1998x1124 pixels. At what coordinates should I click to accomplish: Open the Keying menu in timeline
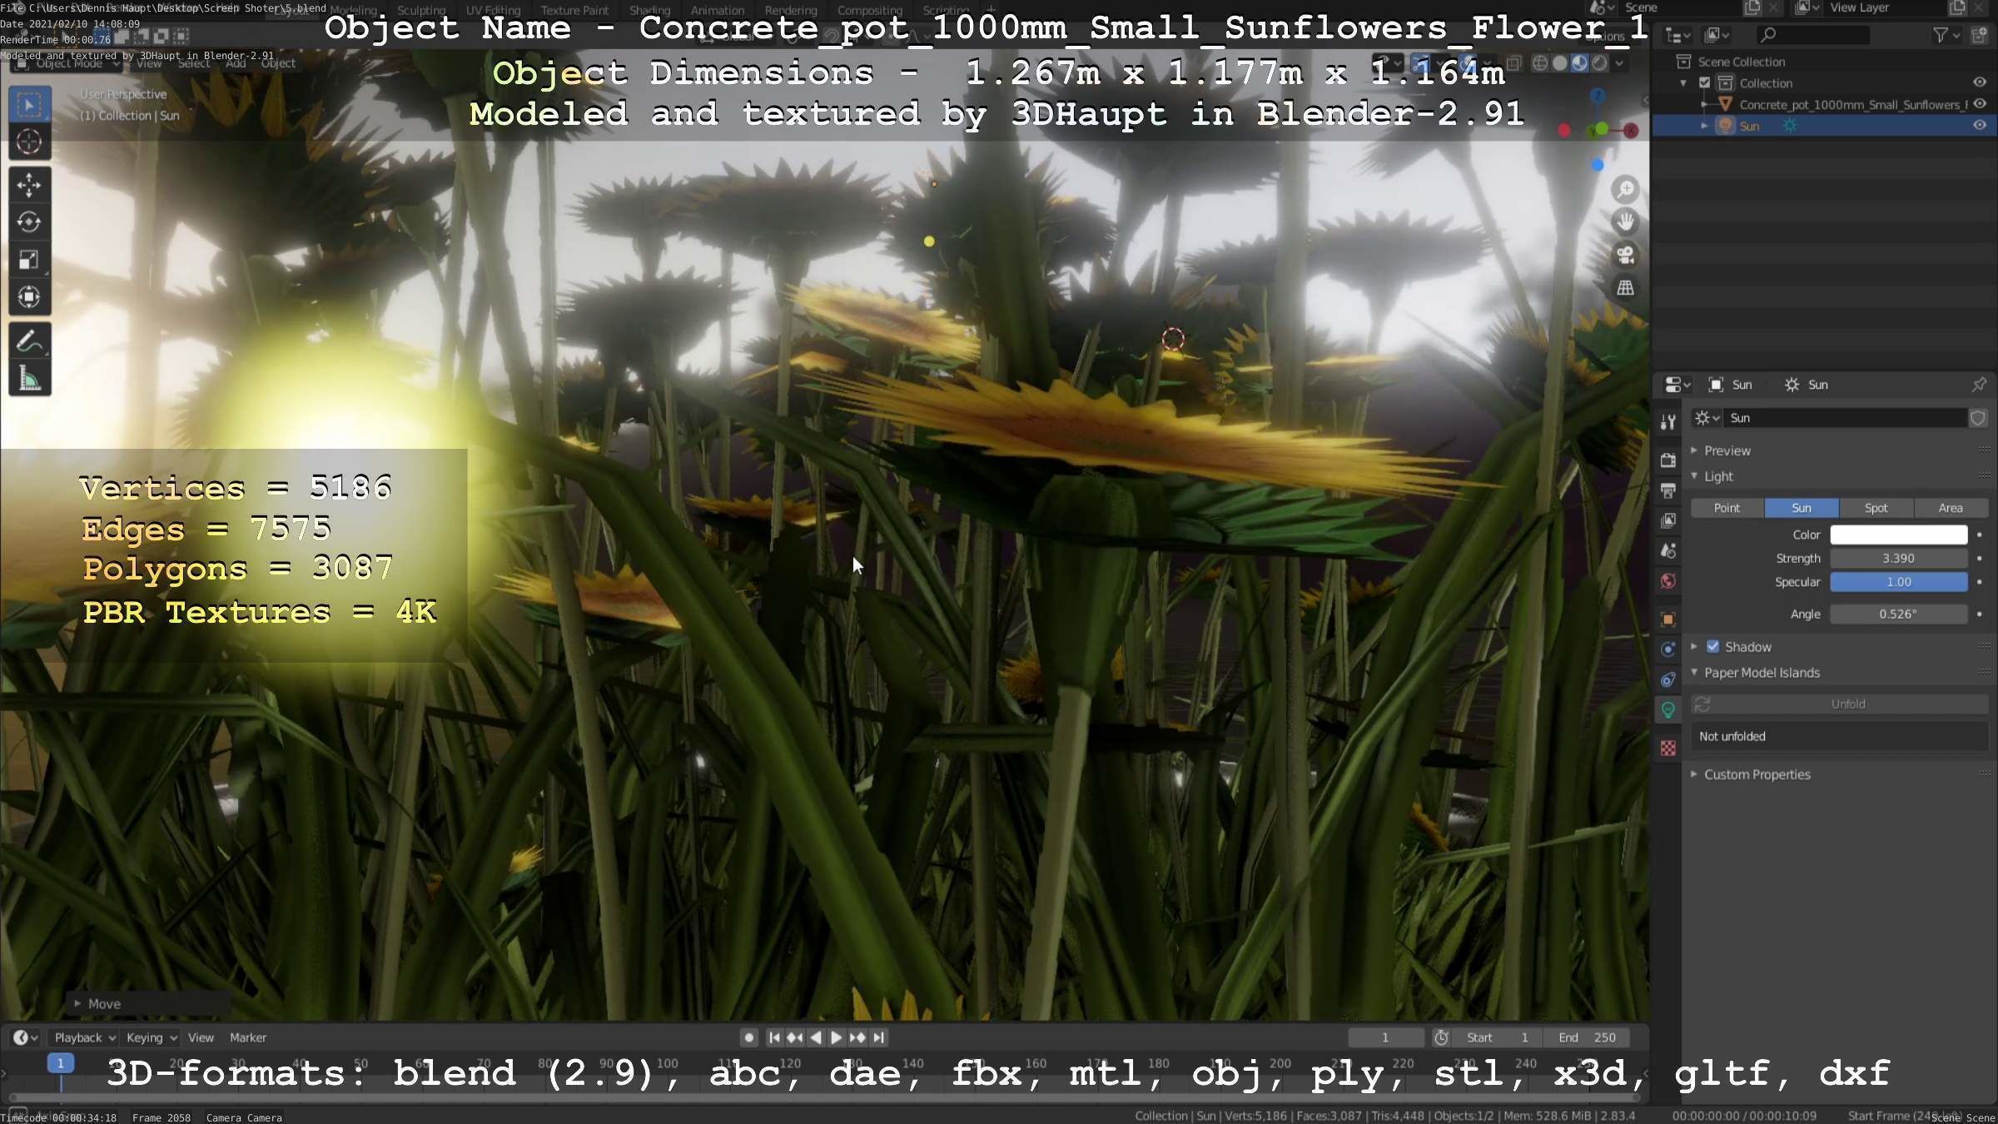152,1037
